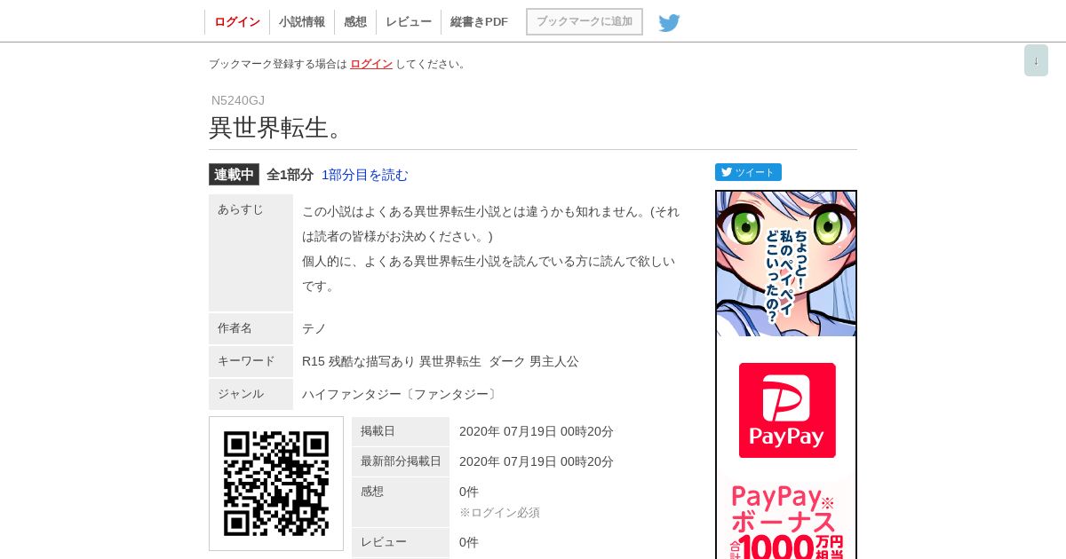The width and height of the screenshot is (1066, 559).
Task: Click the 掲載日 date value
Action: 537,431
